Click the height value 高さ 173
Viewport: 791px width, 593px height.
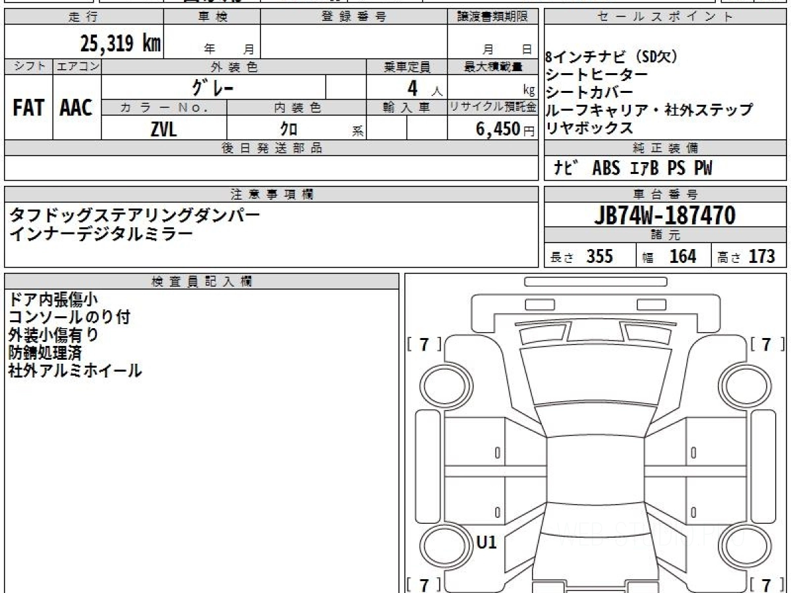pyautogui.click(x=747, y=256)
